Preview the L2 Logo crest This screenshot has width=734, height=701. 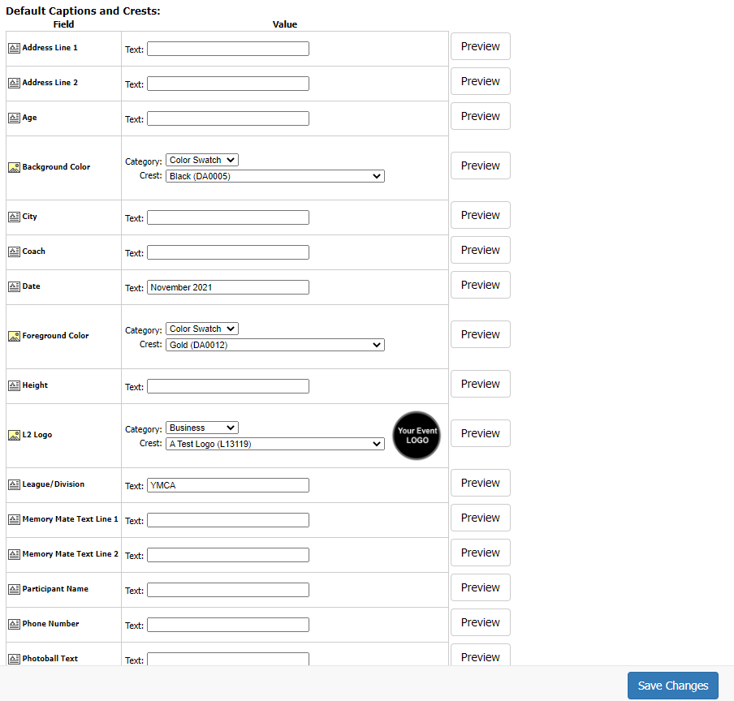tap(481, 433)
